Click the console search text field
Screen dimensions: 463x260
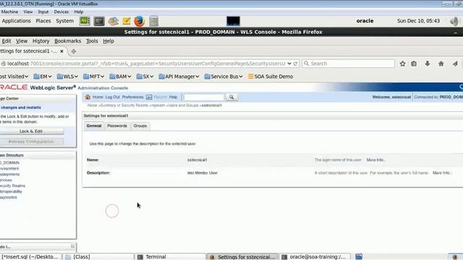[204, 97]
